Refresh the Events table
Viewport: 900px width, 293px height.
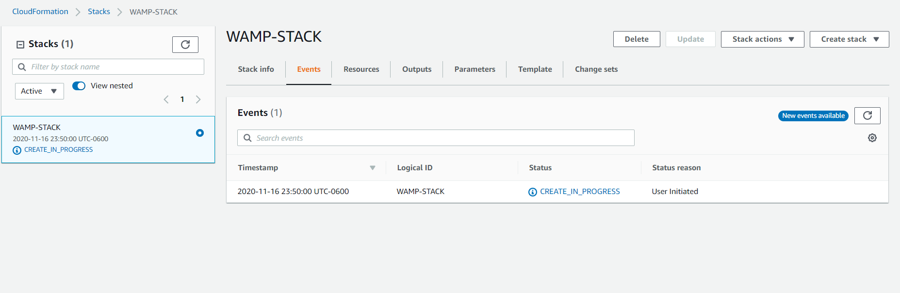(x=867, y=115)
